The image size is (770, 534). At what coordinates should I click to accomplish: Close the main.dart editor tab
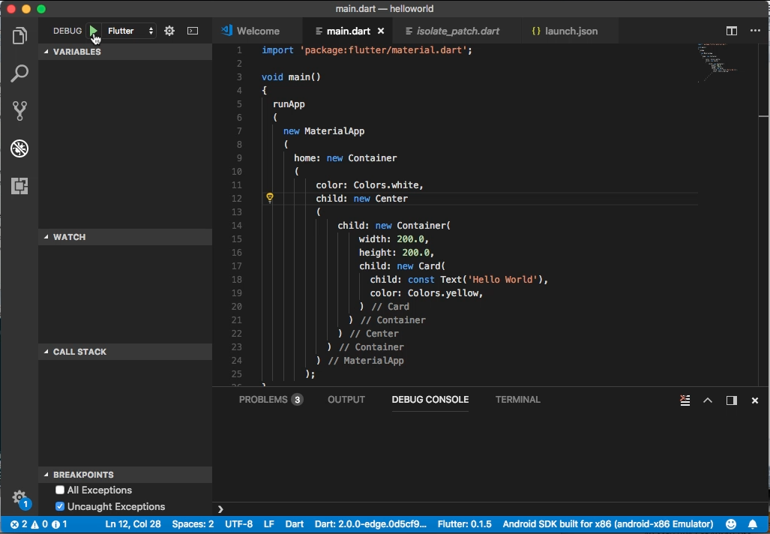point(381,31)
